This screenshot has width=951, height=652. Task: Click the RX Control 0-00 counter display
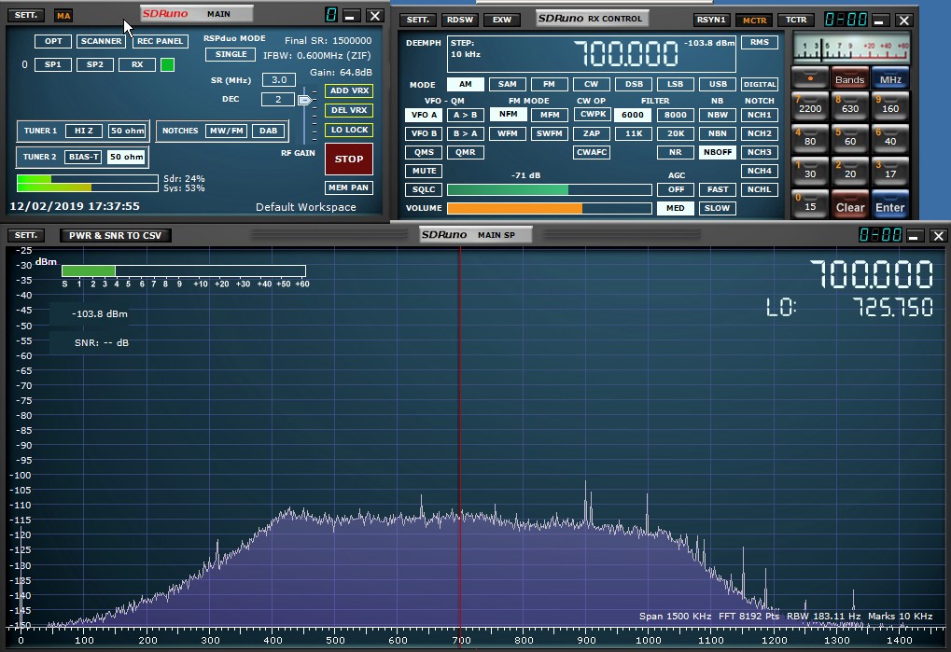[846, 20]
